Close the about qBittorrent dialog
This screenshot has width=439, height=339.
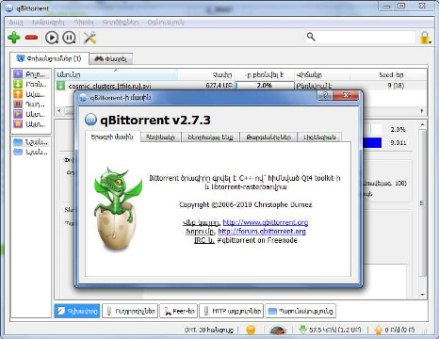tap(346, 95)
